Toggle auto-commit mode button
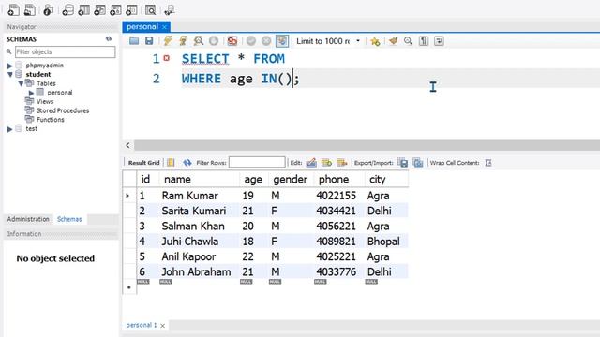This screenshot has height=337, width=600. [282, 41]
